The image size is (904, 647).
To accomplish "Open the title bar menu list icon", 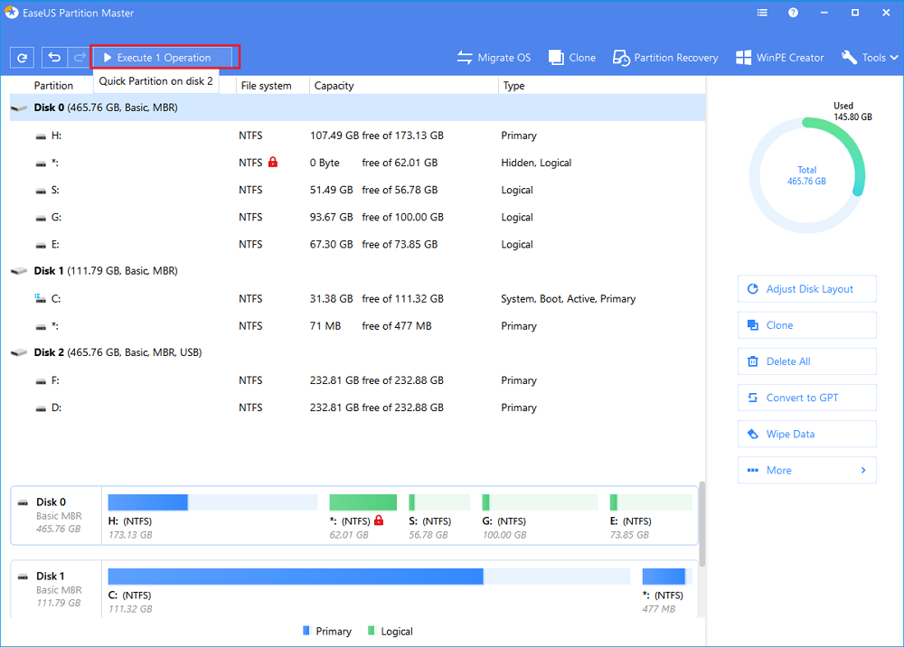I will pos(762,14).
